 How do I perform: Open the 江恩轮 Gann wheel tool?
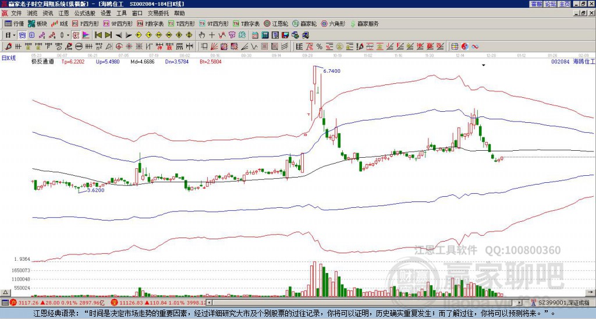coord(276,23)
